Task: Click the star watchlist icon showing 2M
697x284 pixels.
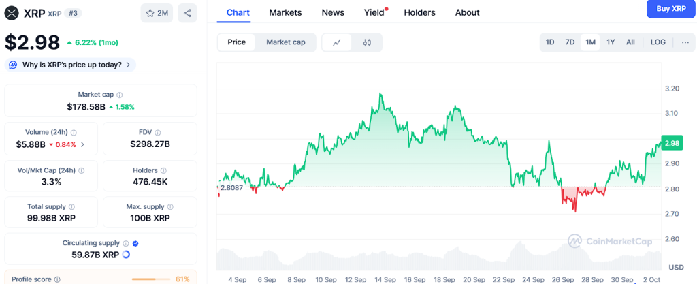Action: pos(157,13)
